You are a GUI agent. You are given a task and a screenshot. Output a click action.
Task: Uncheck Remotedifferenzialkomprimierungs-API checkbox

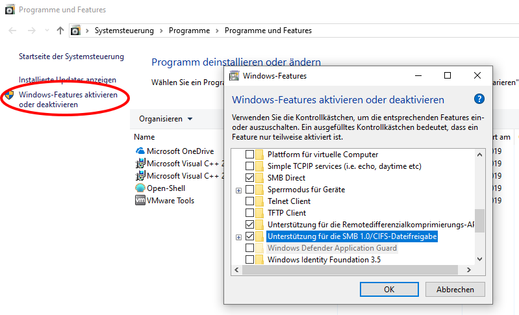click(250, 225)
